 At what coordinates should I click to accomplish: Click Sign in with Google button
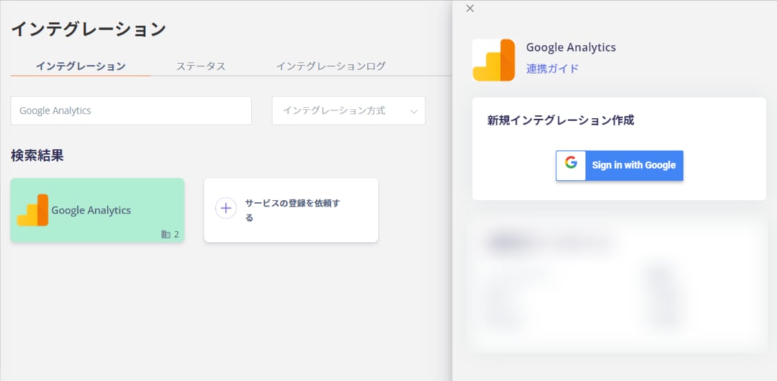point(619,165)
